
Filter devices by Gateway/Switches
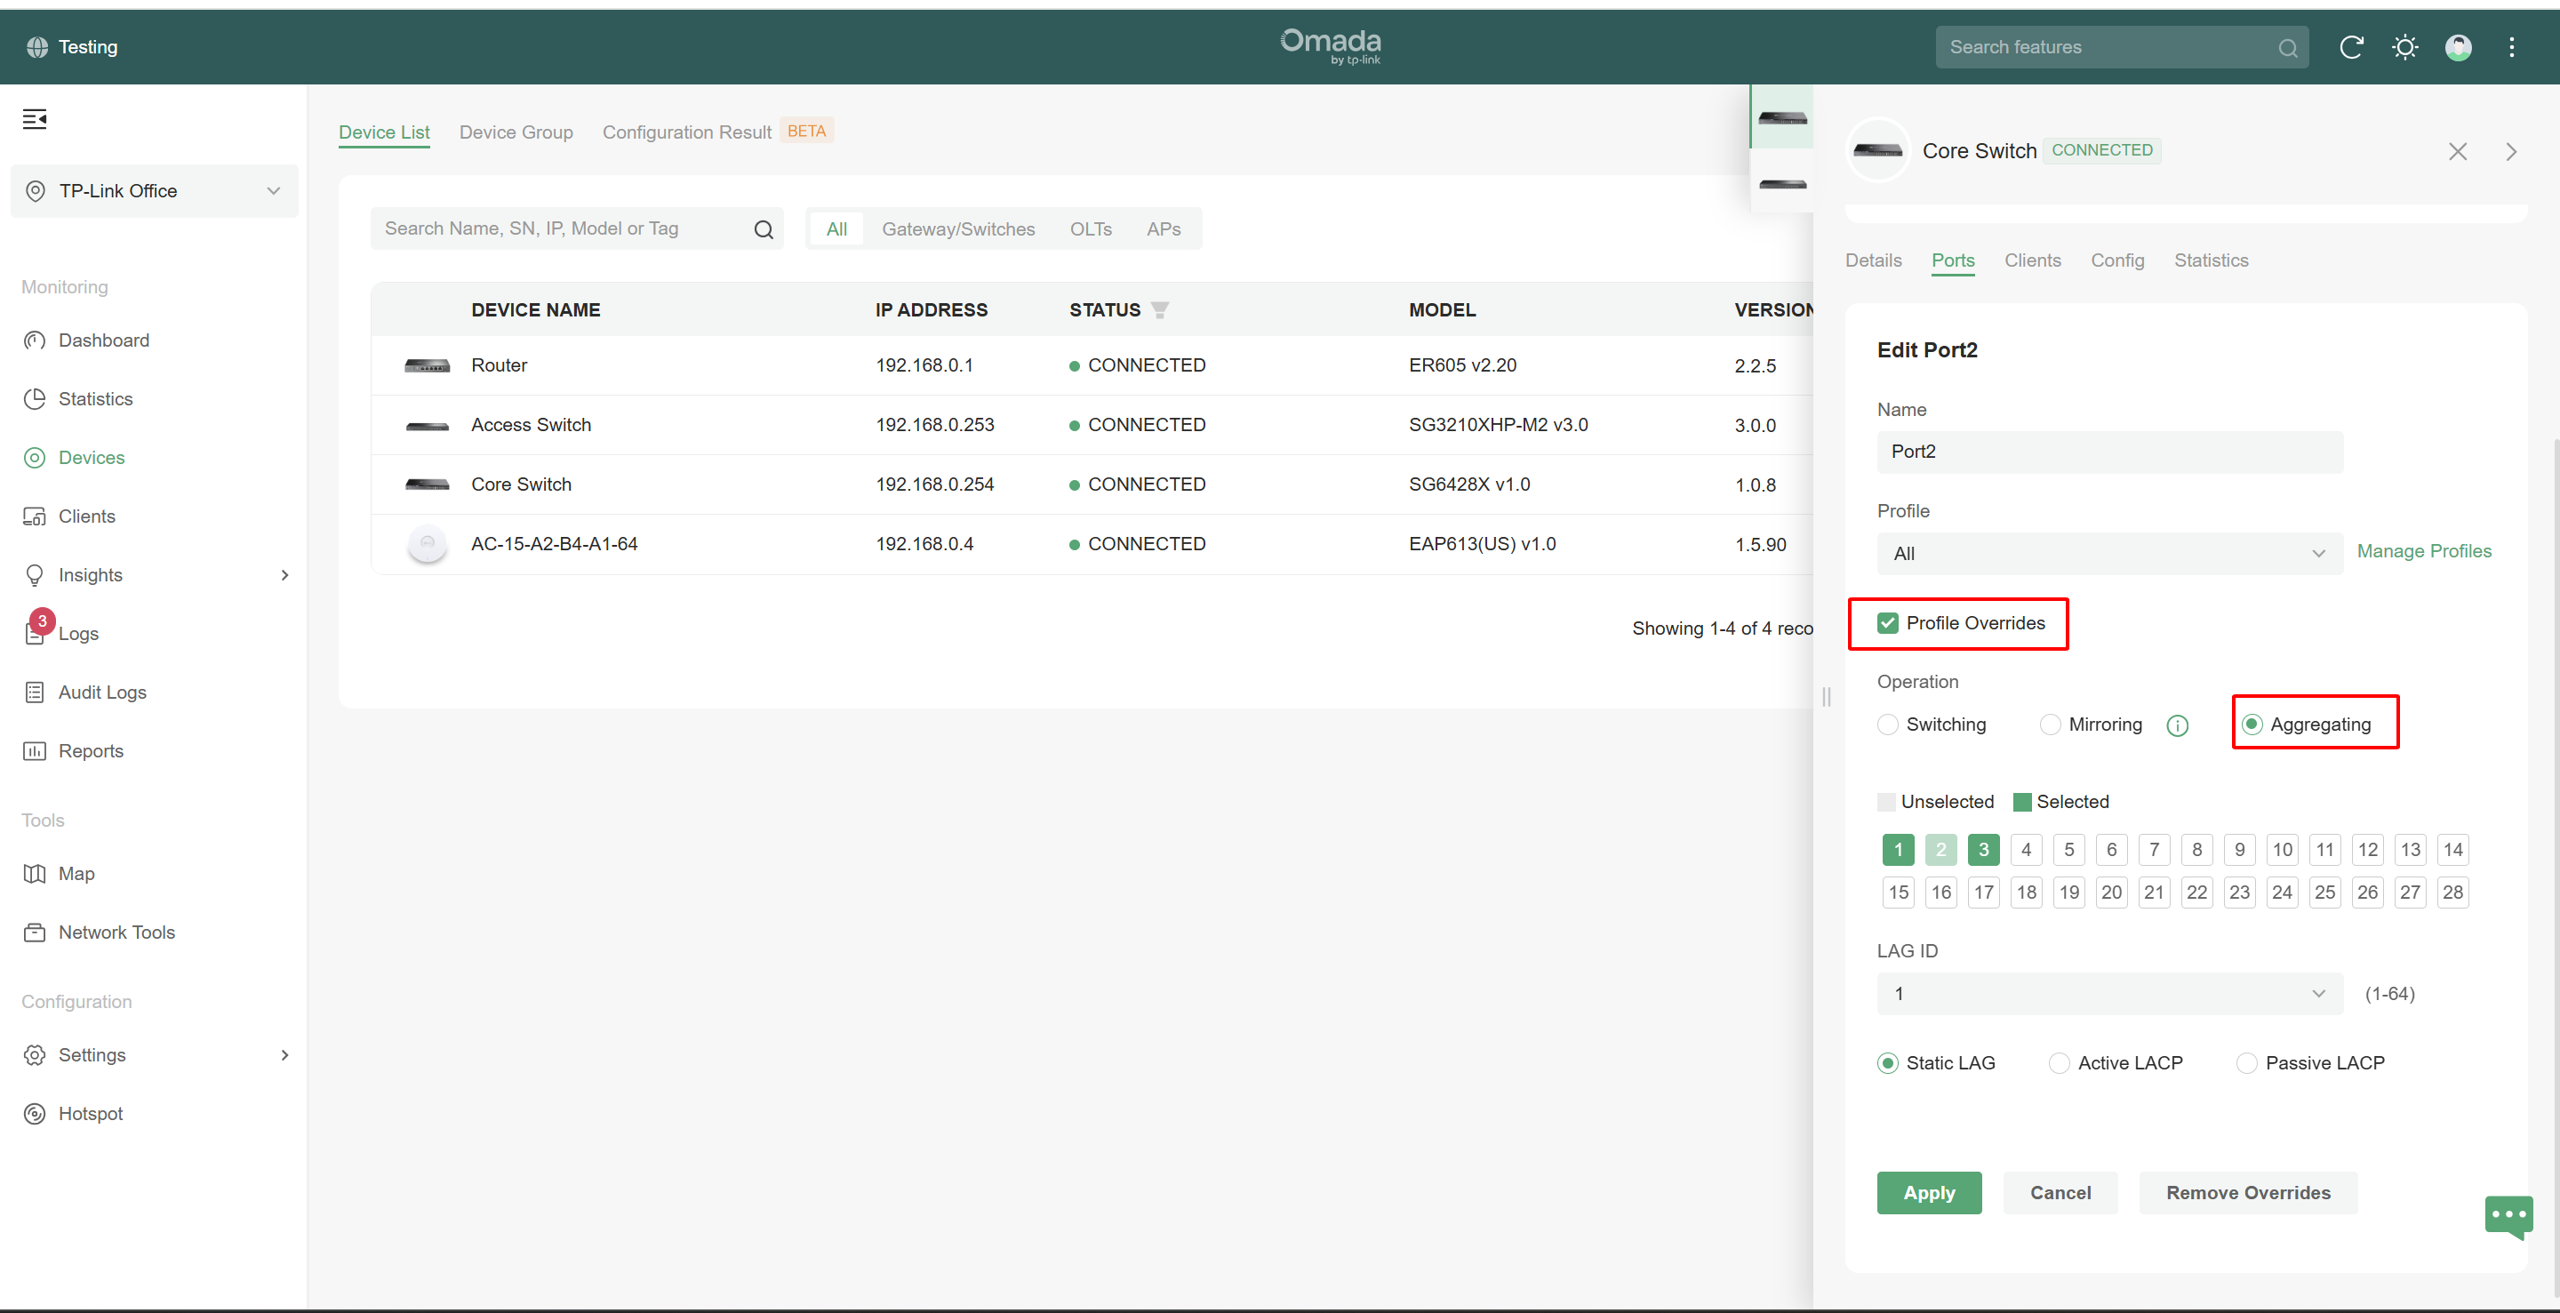point(957,229)
